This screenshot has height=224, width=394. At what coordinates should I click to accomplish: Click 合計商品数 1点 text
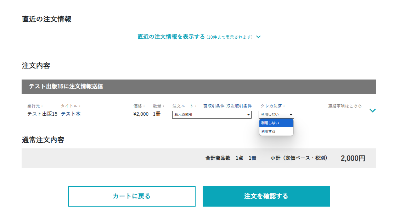224,158
